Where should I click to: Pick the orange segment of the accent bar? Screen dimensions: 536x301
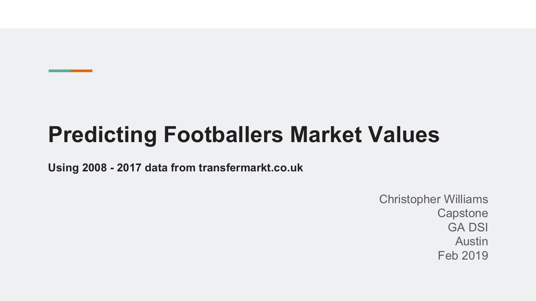(81, 71)
